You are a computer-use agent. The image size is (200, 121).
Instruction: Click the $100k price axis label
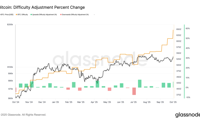(x=10, y=67)
